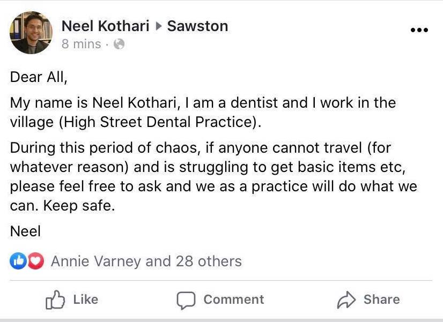Click the arrow between Neel Kothari and Sawston
This screenshot has width=443, height=322.
[x=159, y=26]
